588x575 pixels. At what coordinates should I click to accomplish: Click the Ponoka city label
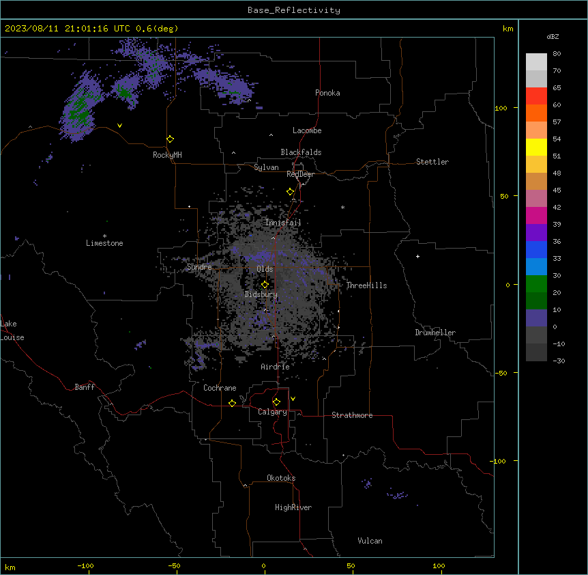click(x=327, y=93)
